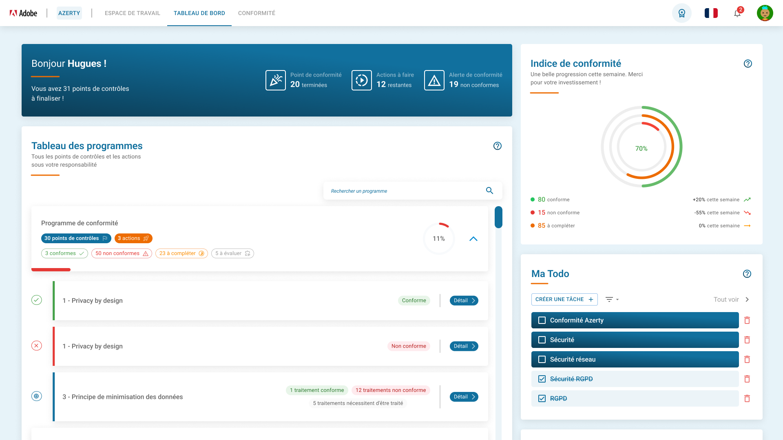Open the badge award icon
Screen dimensions: 783x440
[682, 13]
